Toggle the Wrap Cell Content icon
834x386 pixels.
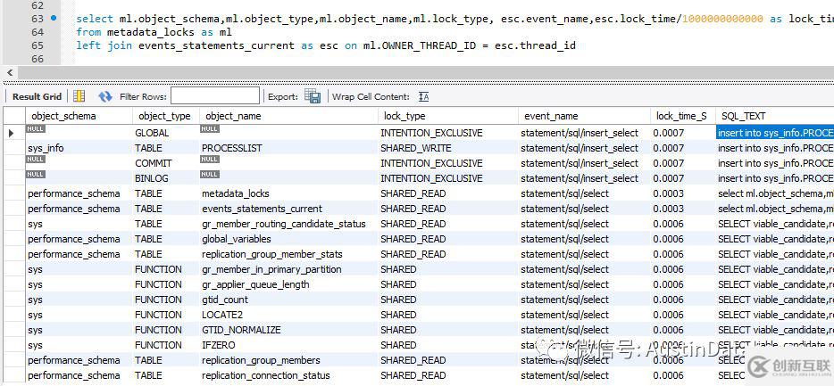423,96
